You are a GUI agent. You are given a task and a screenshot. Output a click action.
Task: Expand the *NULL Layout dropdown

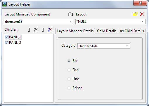[x=142, y=22]
